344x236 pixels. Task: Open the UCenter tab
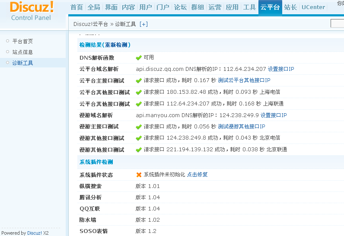pos(313,7)
